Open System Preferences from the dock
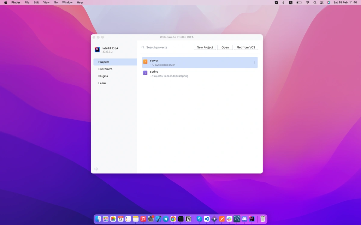 pyautogui.click(x=151, y=219)
